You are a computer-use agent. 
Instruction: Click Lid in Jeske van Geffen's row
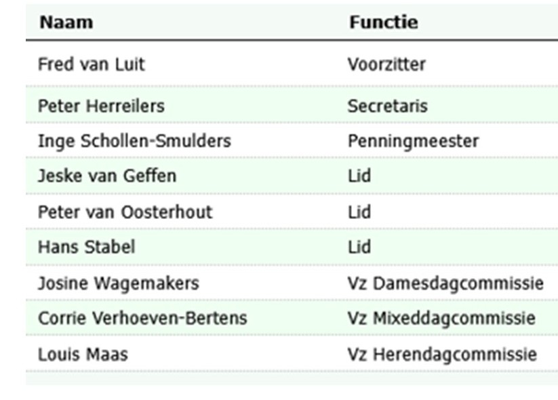(359, 176)
